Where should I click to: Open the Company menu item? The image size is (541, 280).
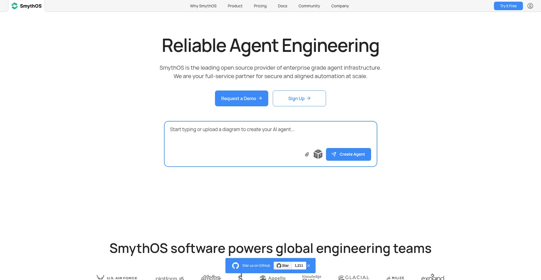click(340, 6)
